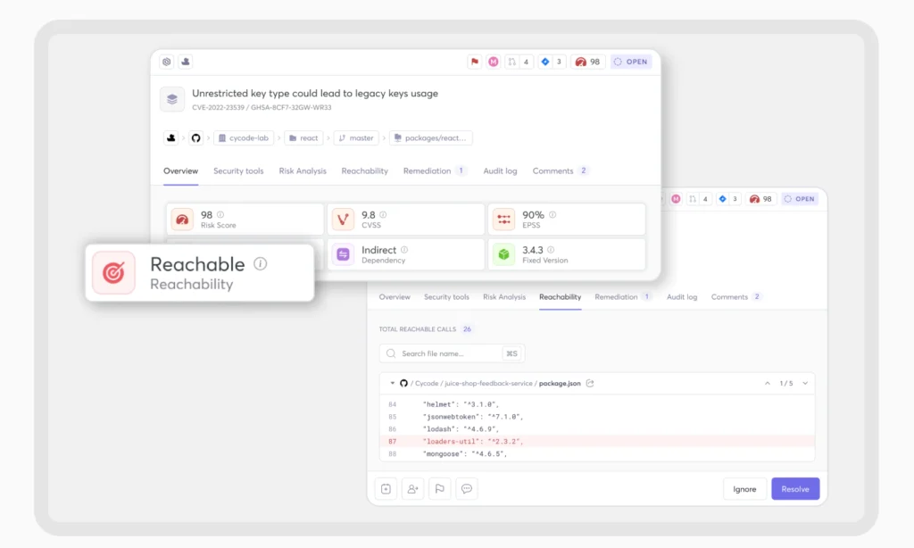Open the Jira issues badge showing 3 in front panel
This screenshot has width=914, height=548.
552,62
